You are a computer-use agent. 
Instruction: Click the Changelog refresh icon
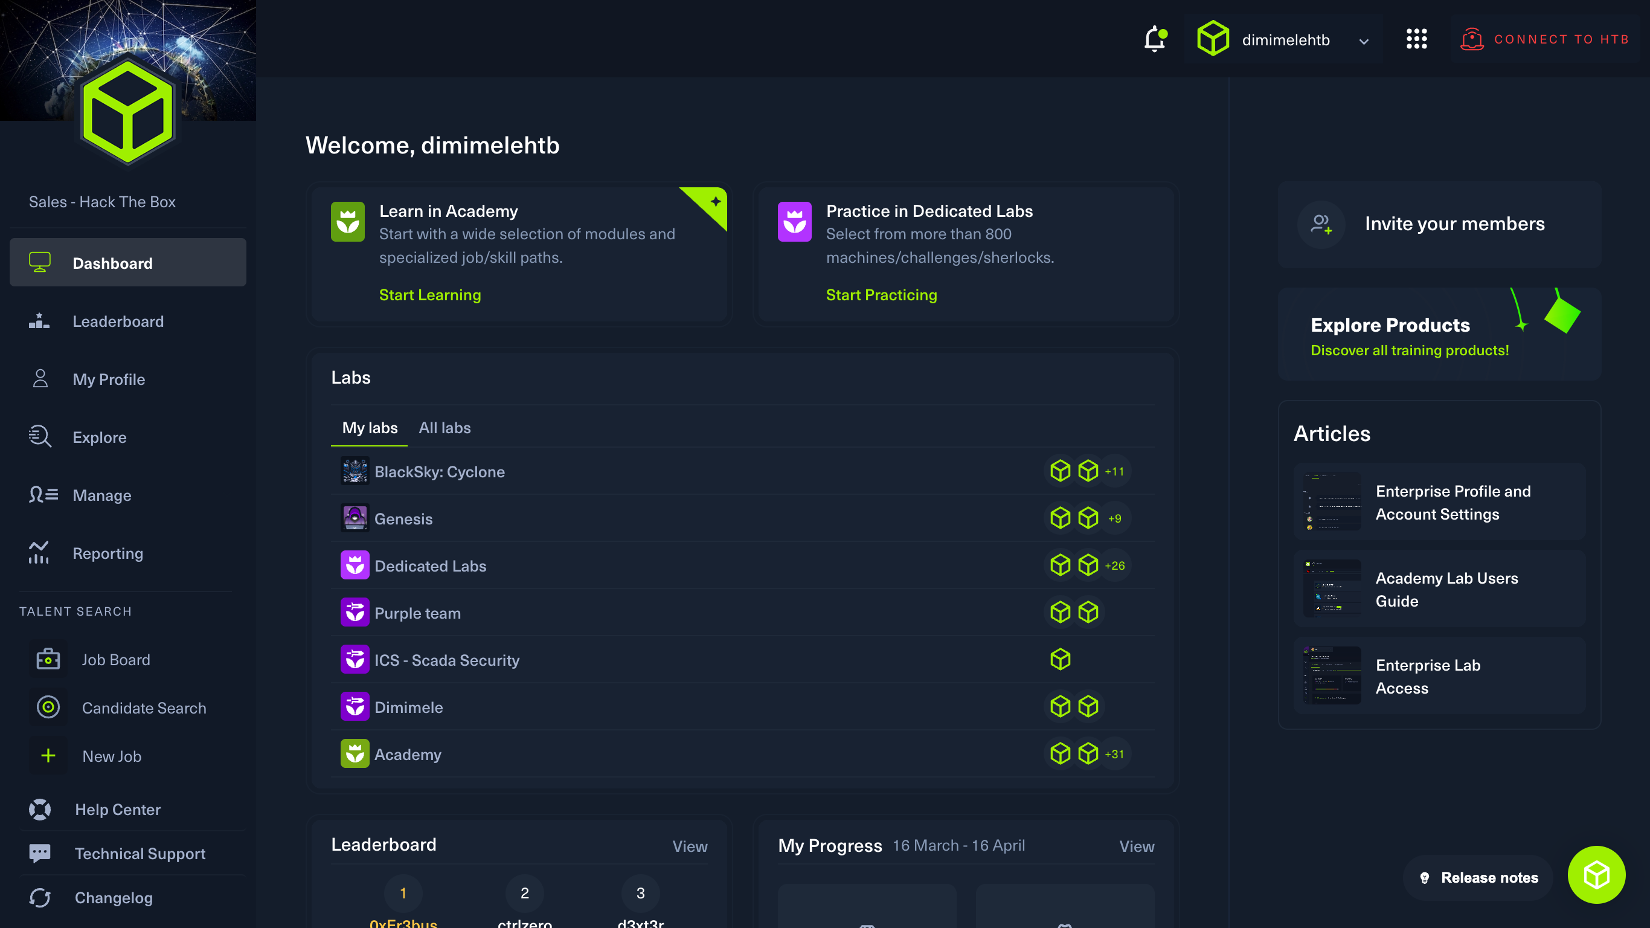pos(40,897)
